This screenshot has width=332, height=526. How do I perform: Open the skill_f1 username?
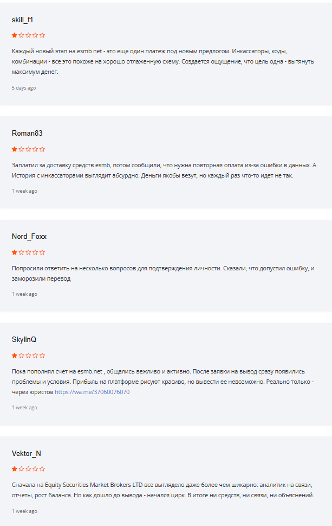pyautogui.click(x=23, y=20)
